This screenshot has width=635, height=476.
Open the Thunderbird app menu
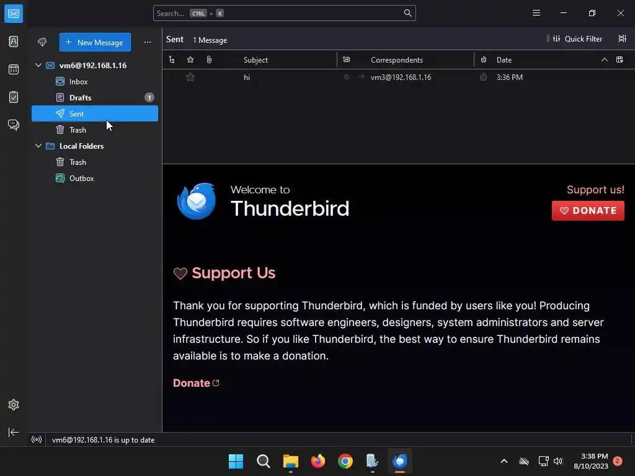pyautogui.click(x=536, y=13)
